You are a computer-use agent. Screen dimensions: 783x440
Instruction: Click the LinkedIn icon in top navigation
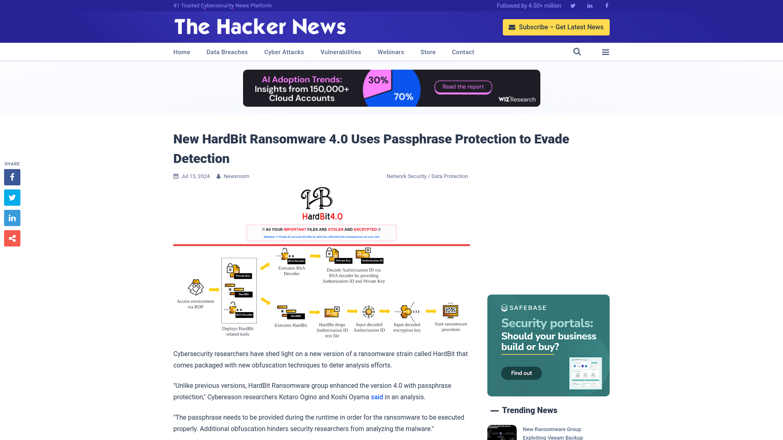[x=590, y=5]
